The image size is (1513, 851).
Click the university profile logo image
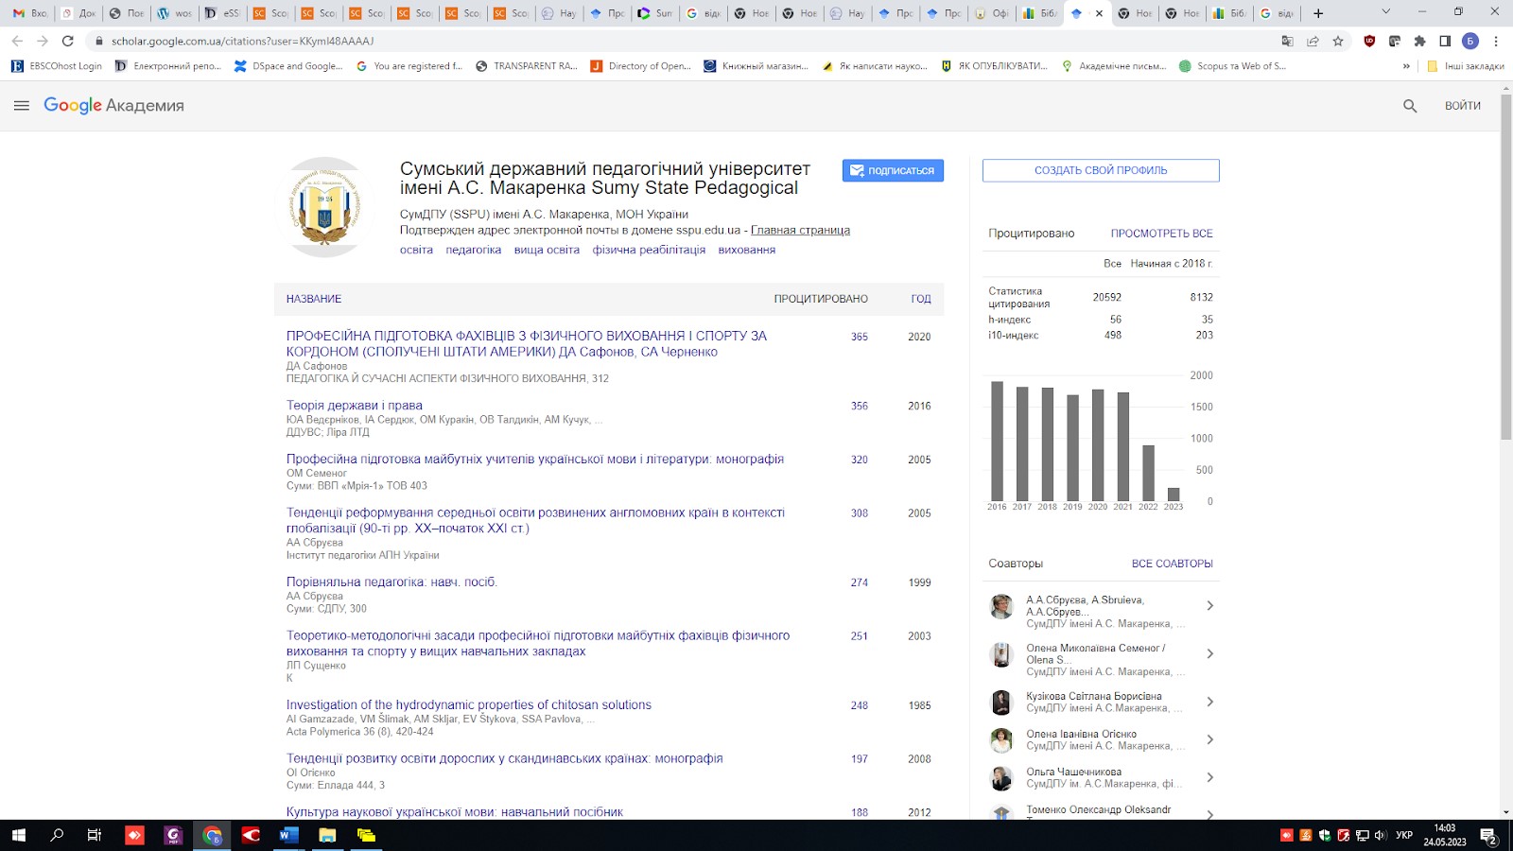(325, 207)
